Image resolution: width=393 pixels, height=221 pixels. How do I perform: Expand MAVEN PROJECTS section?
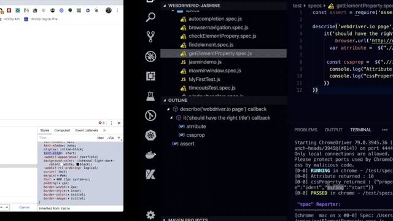coord(165,220)
